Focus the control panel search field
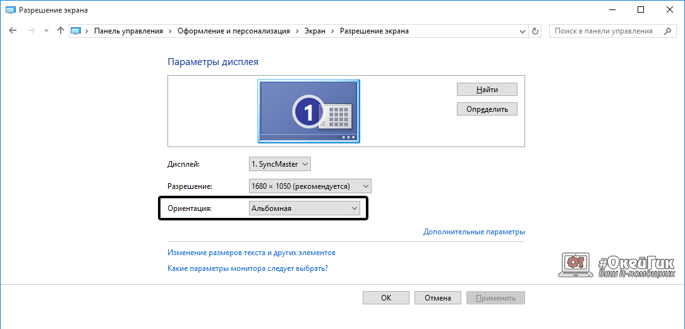 coord(612,31)
